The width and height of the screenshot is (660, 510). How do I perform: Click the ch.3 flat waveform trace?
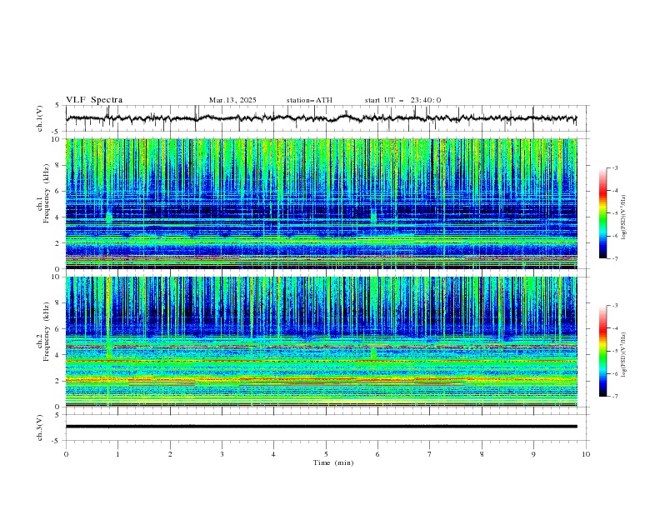[322, 427]
